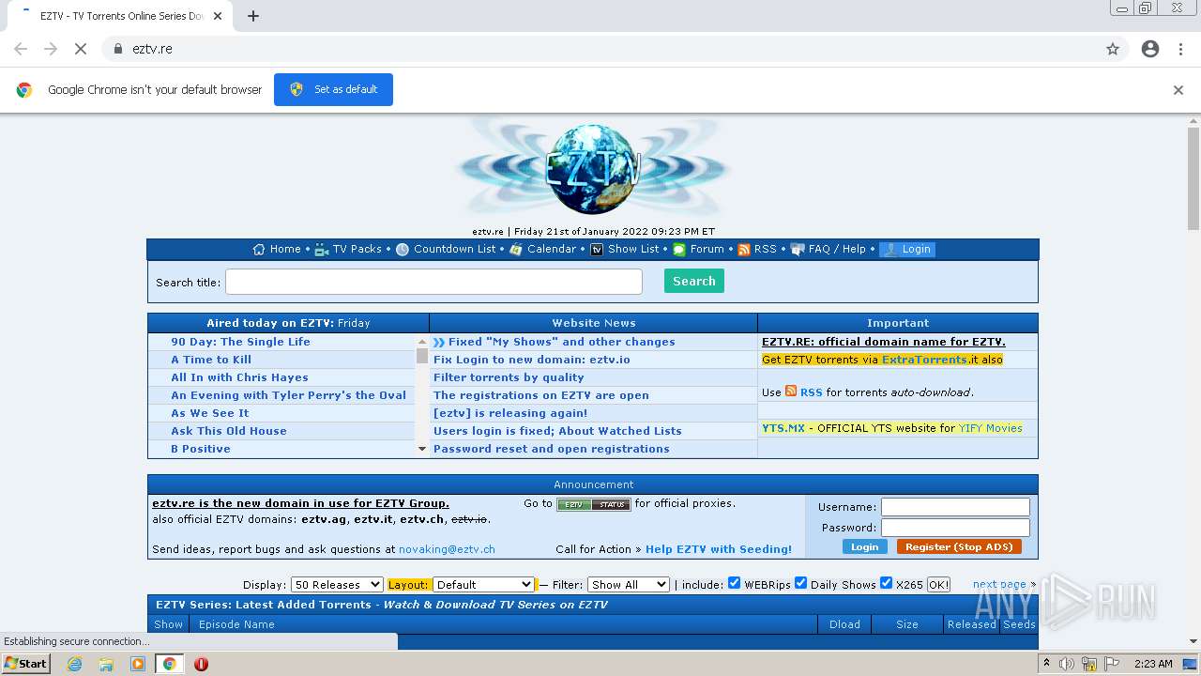Open YTS.MX link
Viewport: 1201px width, 676px height.
(783, 428)
